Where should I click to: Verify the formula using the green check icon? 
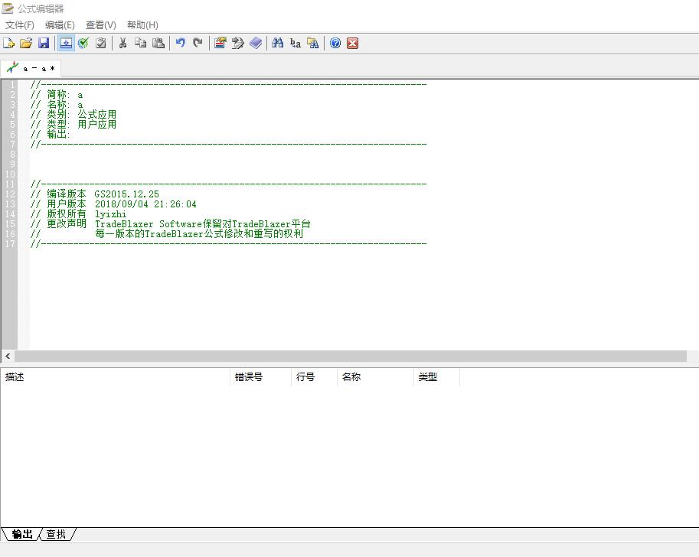point(83,43)
